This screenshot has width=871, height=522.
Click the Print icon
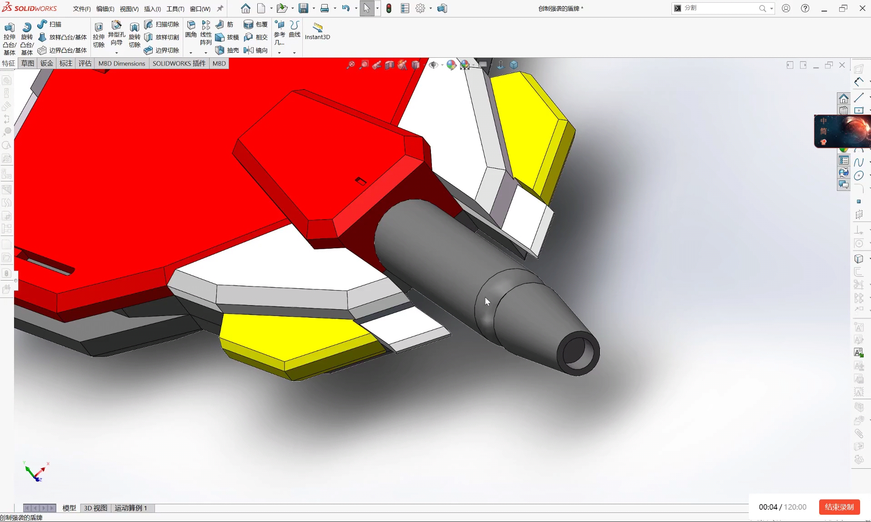[325, 8]
